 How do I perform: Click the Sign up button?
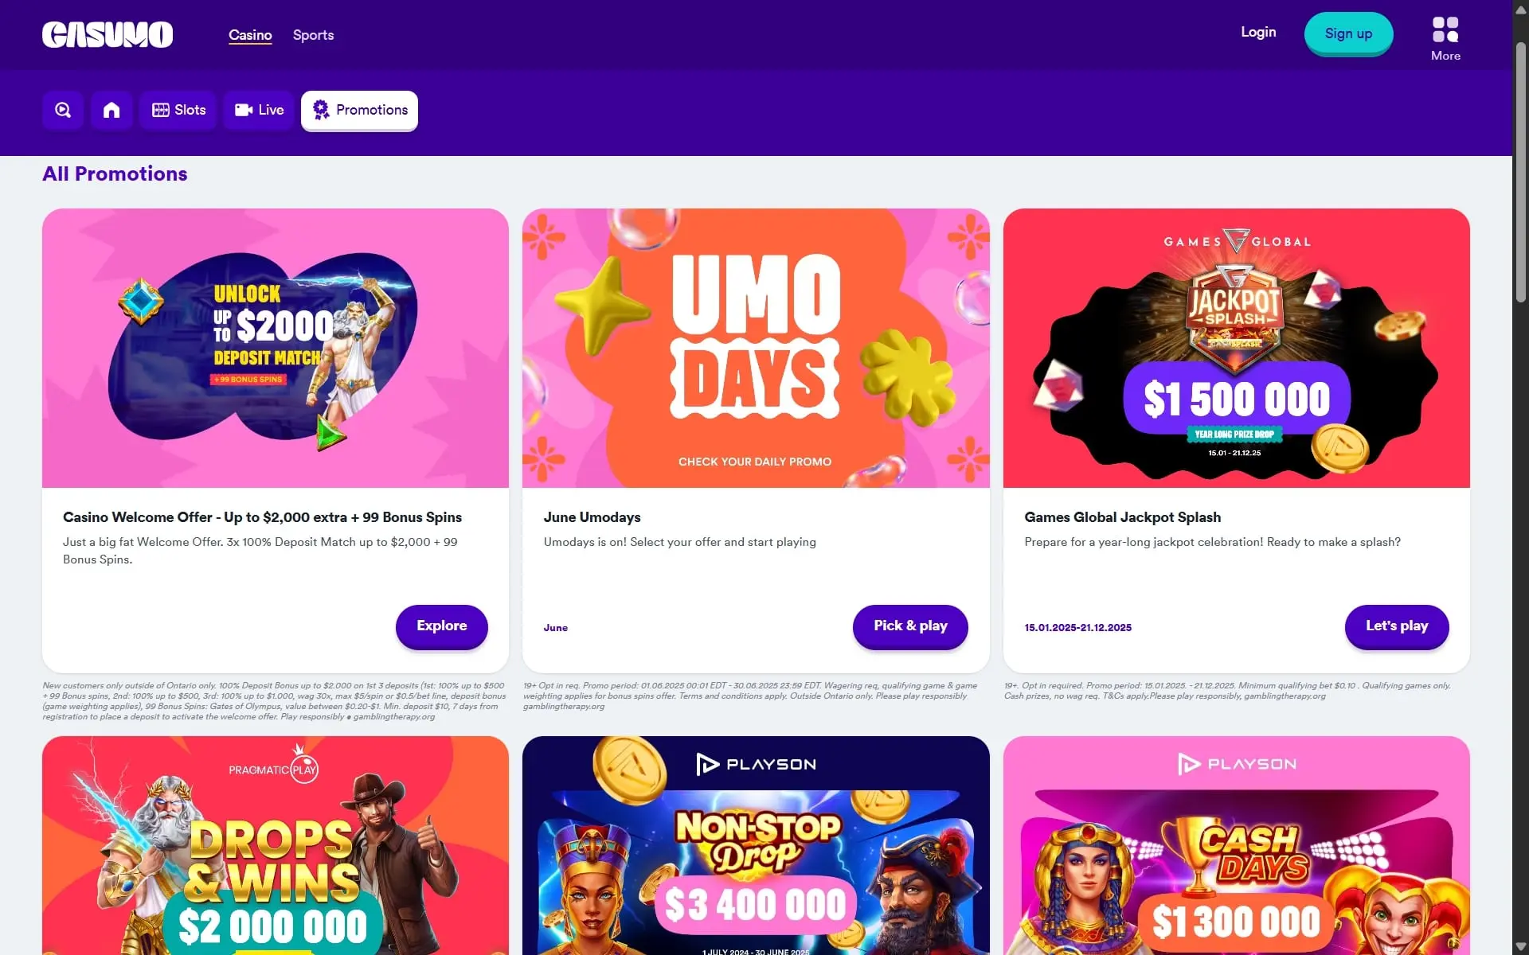(1348, 33)
